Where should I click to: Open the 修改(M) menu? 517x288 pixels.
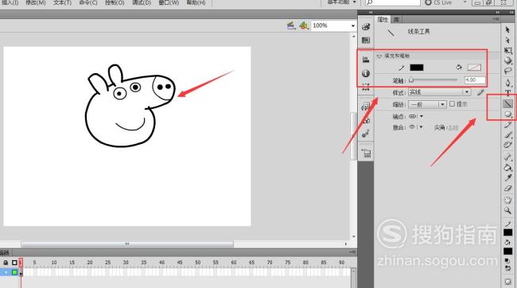[36, 2]
